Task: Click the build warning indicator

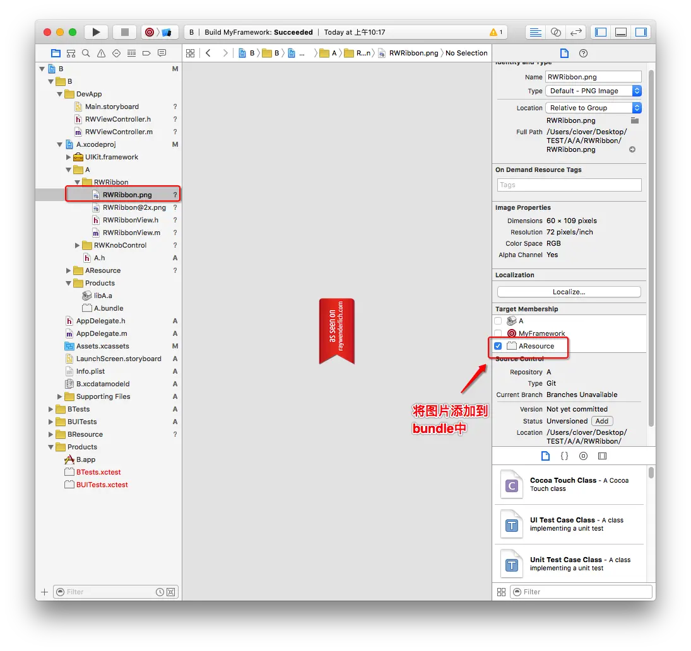Action: coord(496,32)
